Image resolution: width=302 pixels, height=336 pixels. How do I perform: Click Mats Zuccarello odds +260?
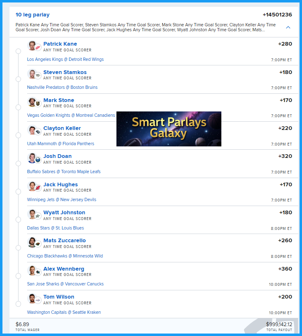click(x=285, y=241)
